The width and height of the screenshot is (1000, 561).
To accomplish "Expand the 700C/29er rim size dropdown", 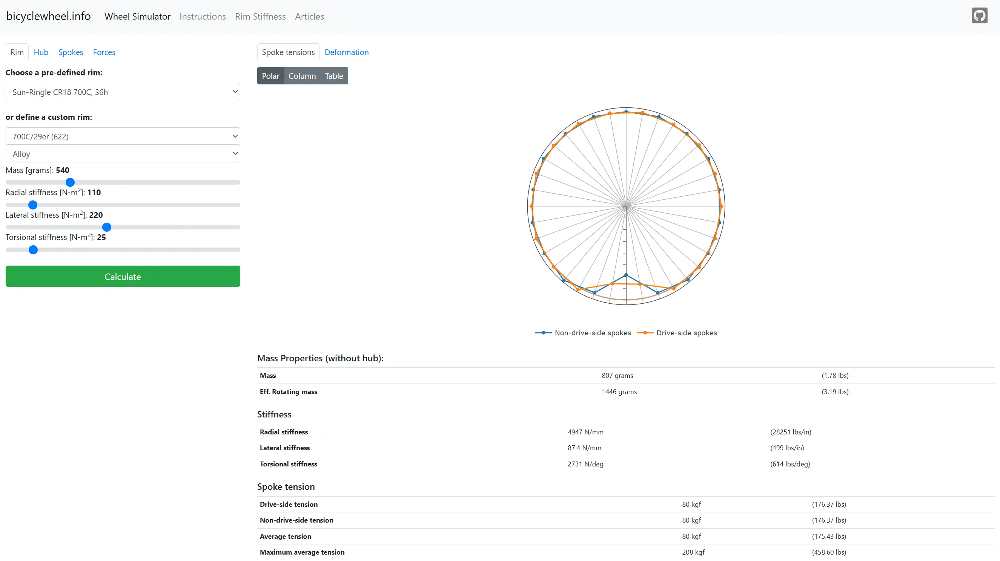I will 123,136.
